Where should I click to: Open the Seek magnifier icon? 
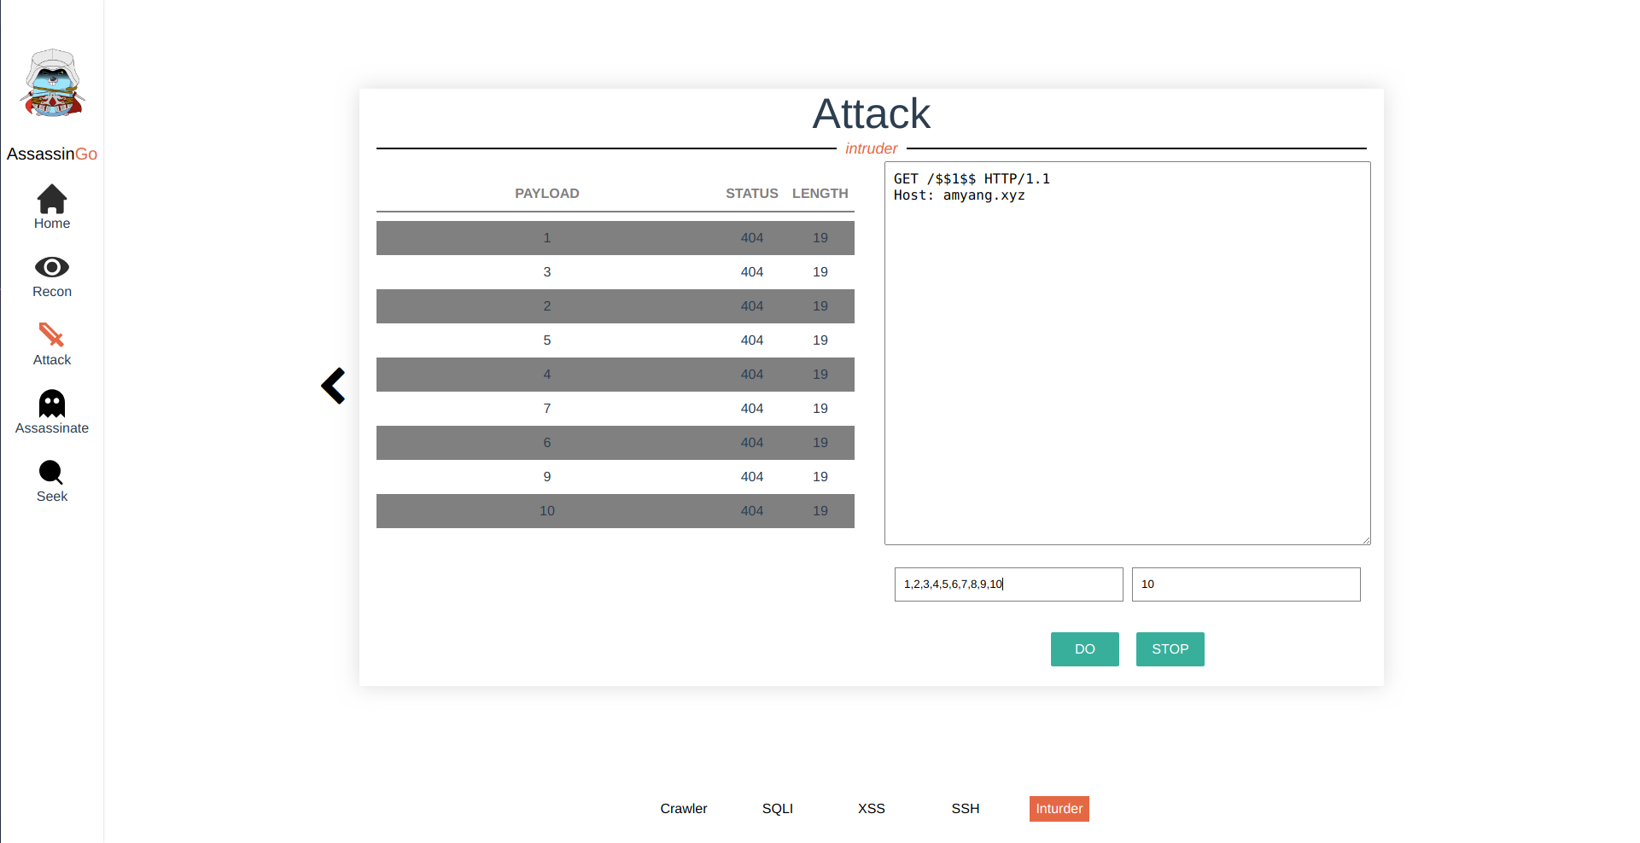(x=51, y=473)
